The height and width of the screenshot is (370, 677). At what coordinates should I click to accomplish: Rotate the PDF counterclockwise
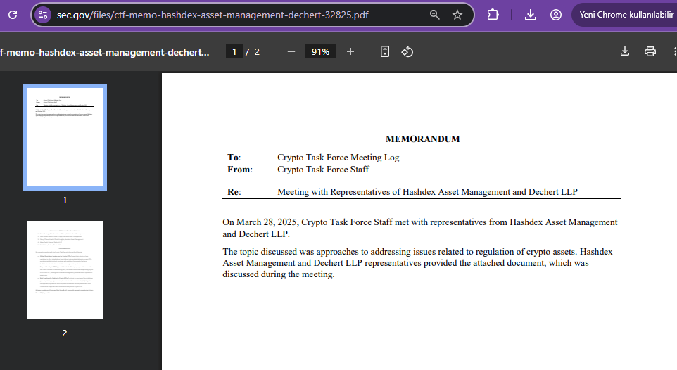pyautogui.click(x=407, y=52)
